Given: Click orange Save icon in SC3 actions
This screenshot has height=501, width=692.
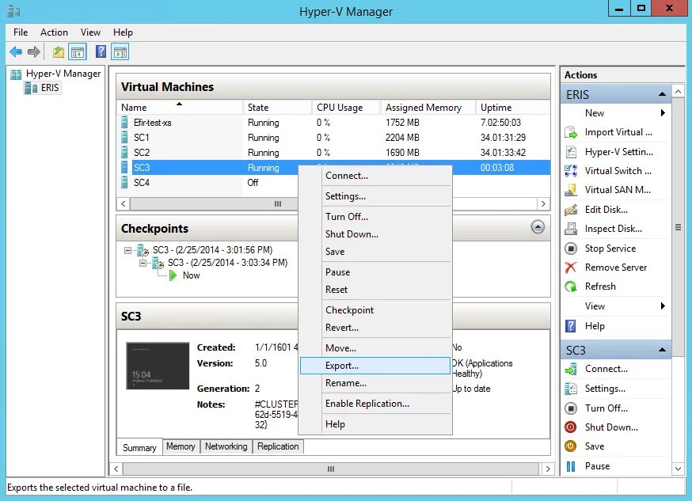Looking at the screenshot, I should (571, 446).
